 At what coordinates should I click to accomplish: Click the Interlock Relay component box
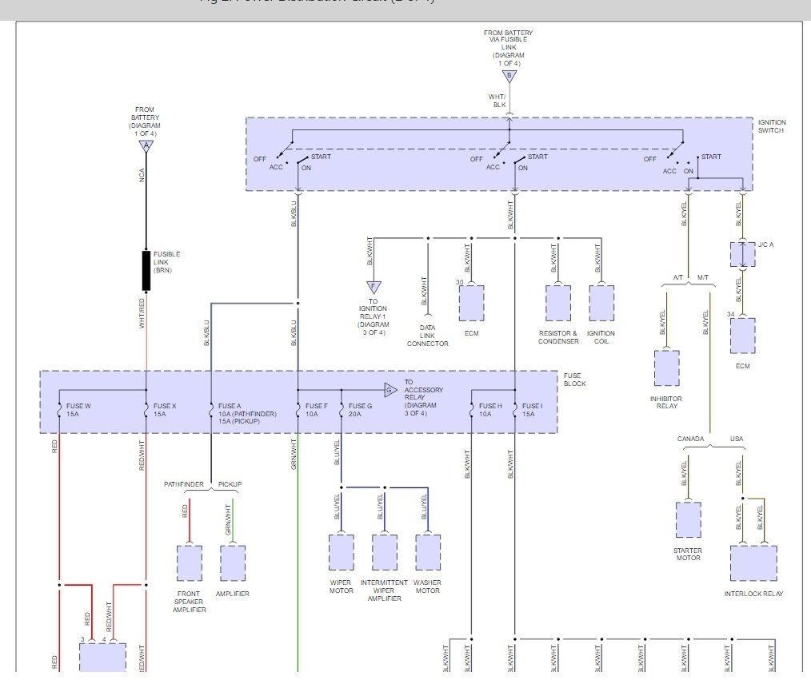pyautogui.click(x=753, y=563)
